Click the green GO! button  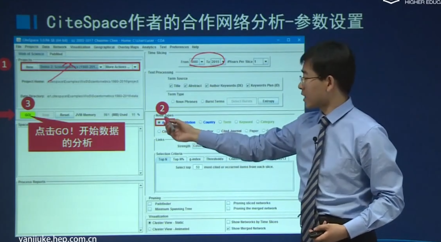[x=28, y=115]
